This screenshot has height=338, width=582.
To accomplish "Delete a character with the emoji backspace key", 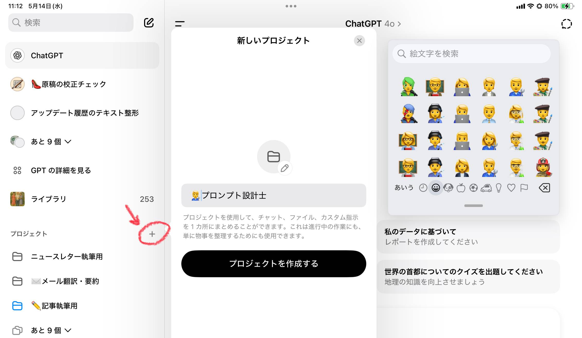I will (x=544, y=188).
